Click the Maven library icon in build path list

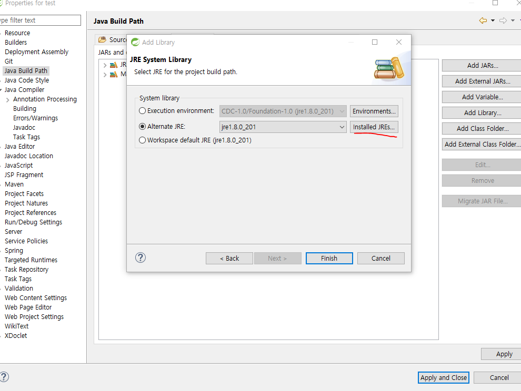pos(114,74)
